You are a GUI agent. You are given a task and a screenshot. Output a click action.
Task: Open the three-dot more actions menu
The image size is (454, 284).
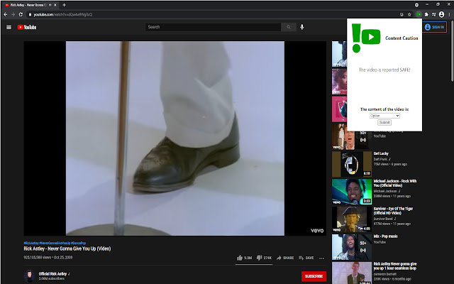pos(323,258)
